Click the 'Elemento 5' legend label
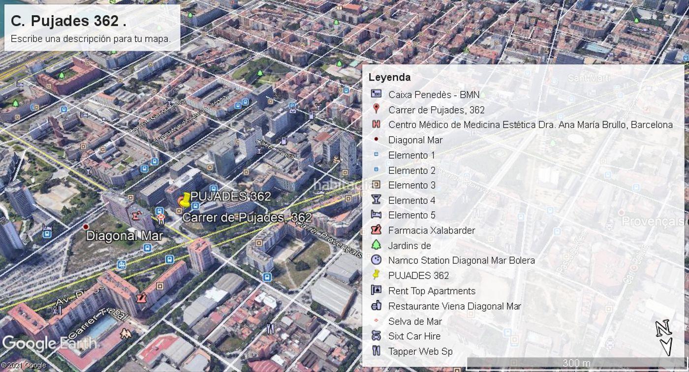The width and height of the screenshot is (689, 372). (412, 215)
